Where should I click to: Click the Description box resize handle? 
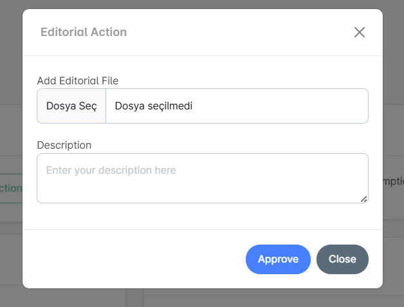[x=364, y=199]
